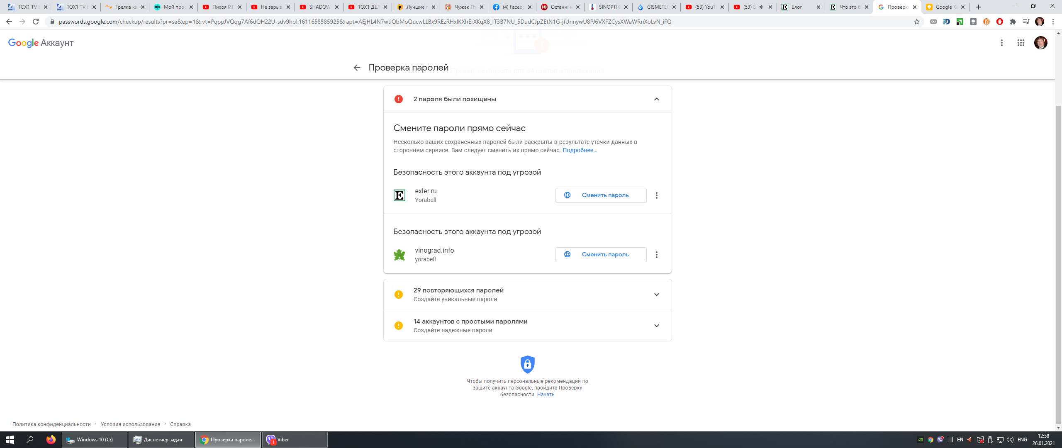Collapse the 2 пароля были похищены section
Image resolution: width=1062 pixels, height=448 pixels.
pos(656,99)
